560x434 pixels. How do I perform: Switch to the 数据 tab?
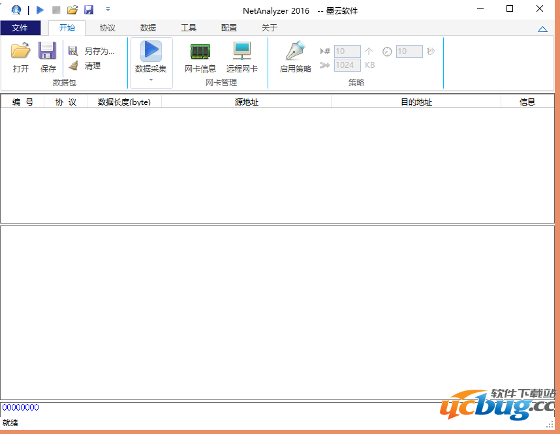pyautogui.click(x=148, y=28)
